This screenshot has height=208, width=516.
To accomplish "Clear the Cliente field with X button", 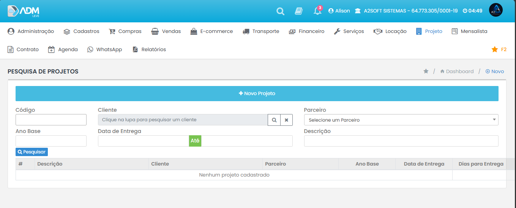I will 286,120.
